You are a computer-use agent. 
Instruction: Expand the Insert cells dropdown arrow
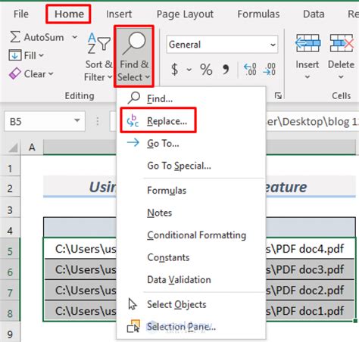[307, 76]
